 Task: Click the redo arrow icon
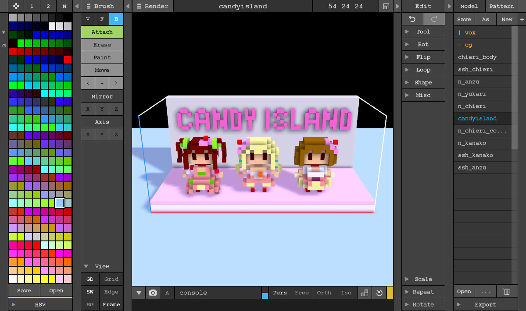click(434, 19)
